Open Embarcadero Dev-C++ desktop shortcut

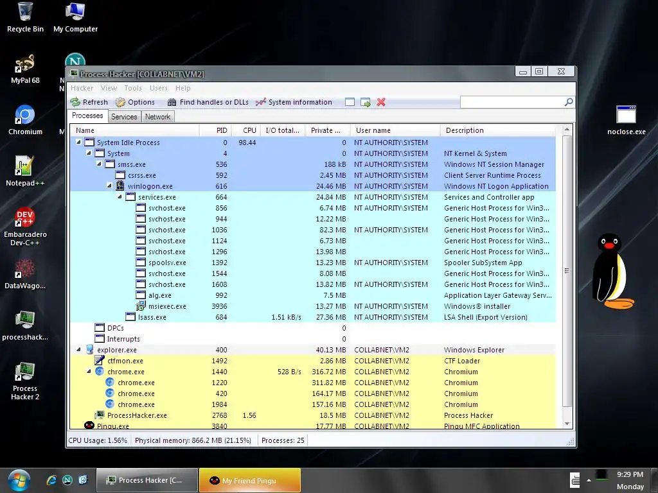coord(25,227)
